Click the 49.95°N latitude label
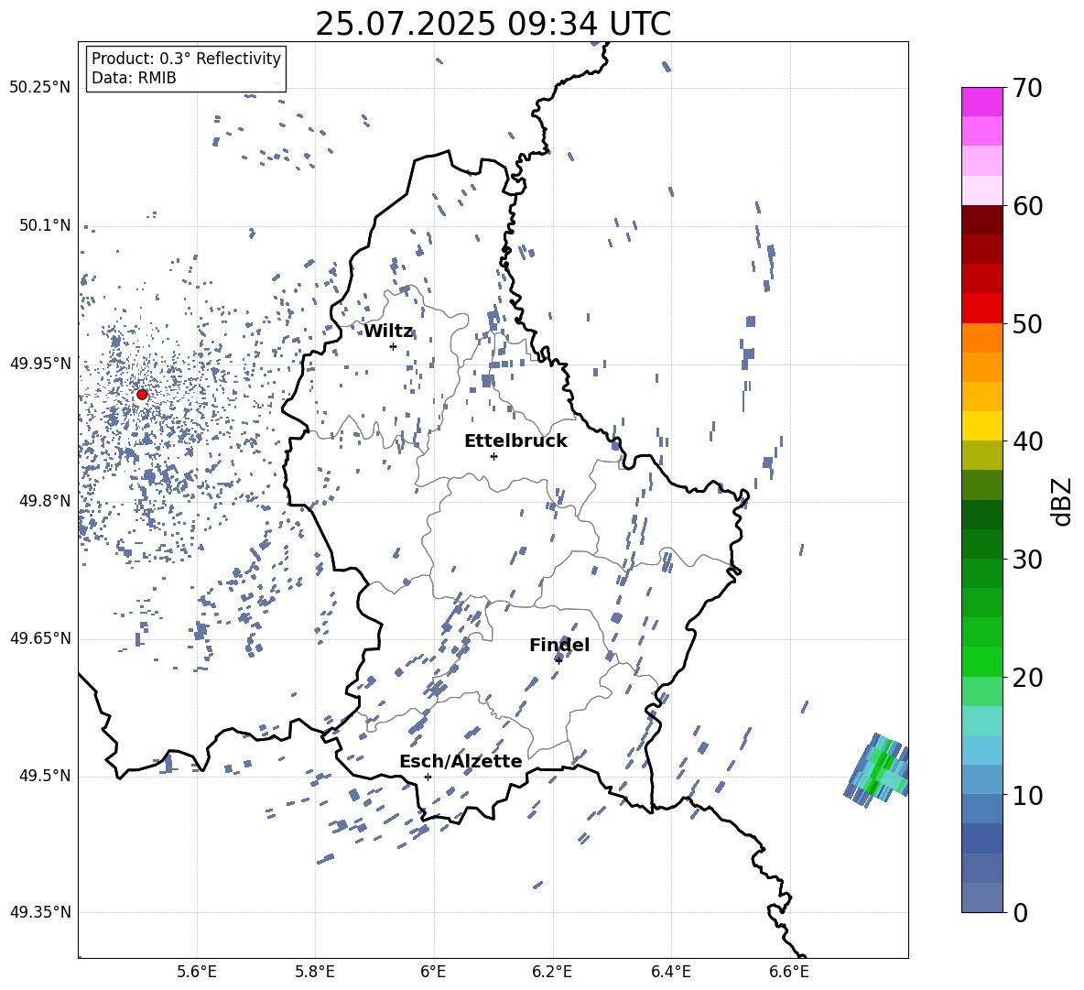The height and width of the screenshot is (990, 1084). 39,363
